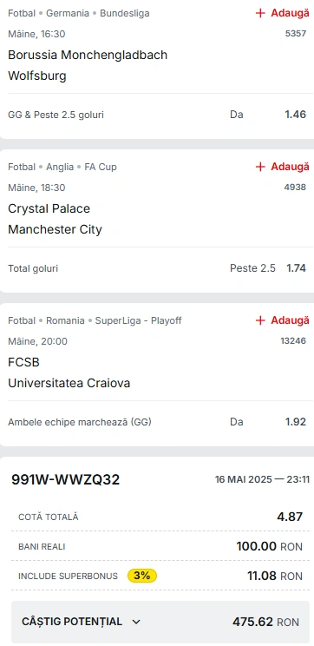Open the Câștig Potențial summary row
Screen dimensions: 314x646
click(x=160, y=622)
